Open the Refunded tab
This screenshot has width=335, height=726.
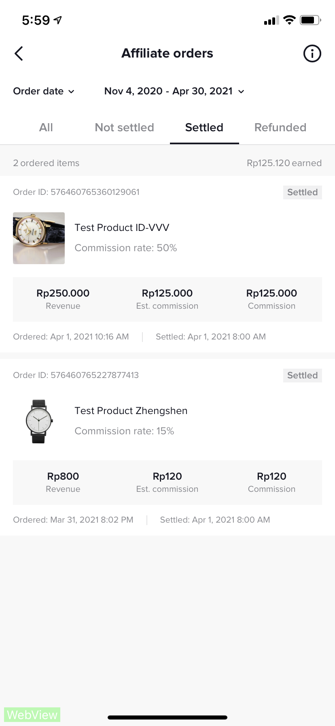(x=280, y=128)
